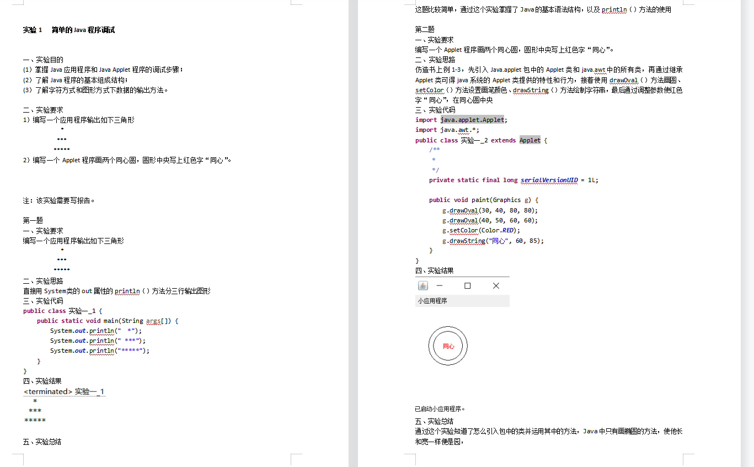Click '五、实验总结' on the left page
This screenshot has height=467, width=754.
tap(42, 442)
